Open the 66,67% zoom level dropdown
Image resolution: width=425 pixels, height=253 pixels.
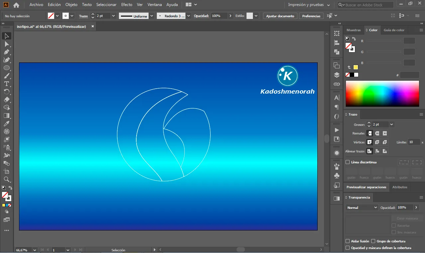click(x=34, y=250)
